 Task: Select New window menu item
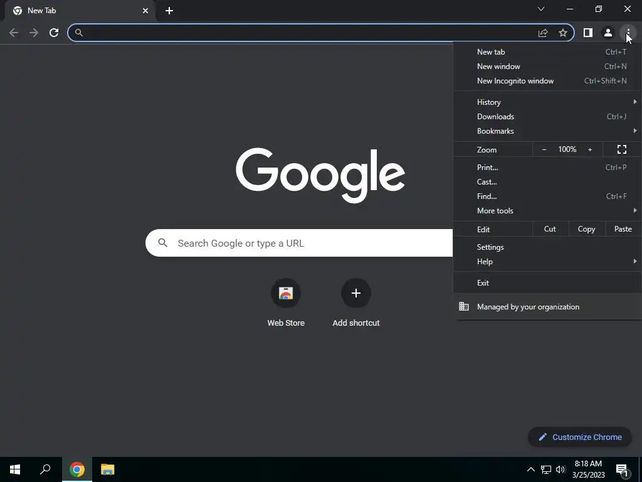pos(547,67)
